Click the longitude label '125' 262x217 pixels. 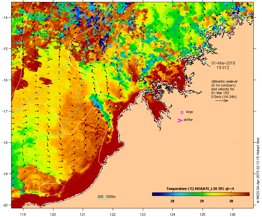[x=203, y=214]
